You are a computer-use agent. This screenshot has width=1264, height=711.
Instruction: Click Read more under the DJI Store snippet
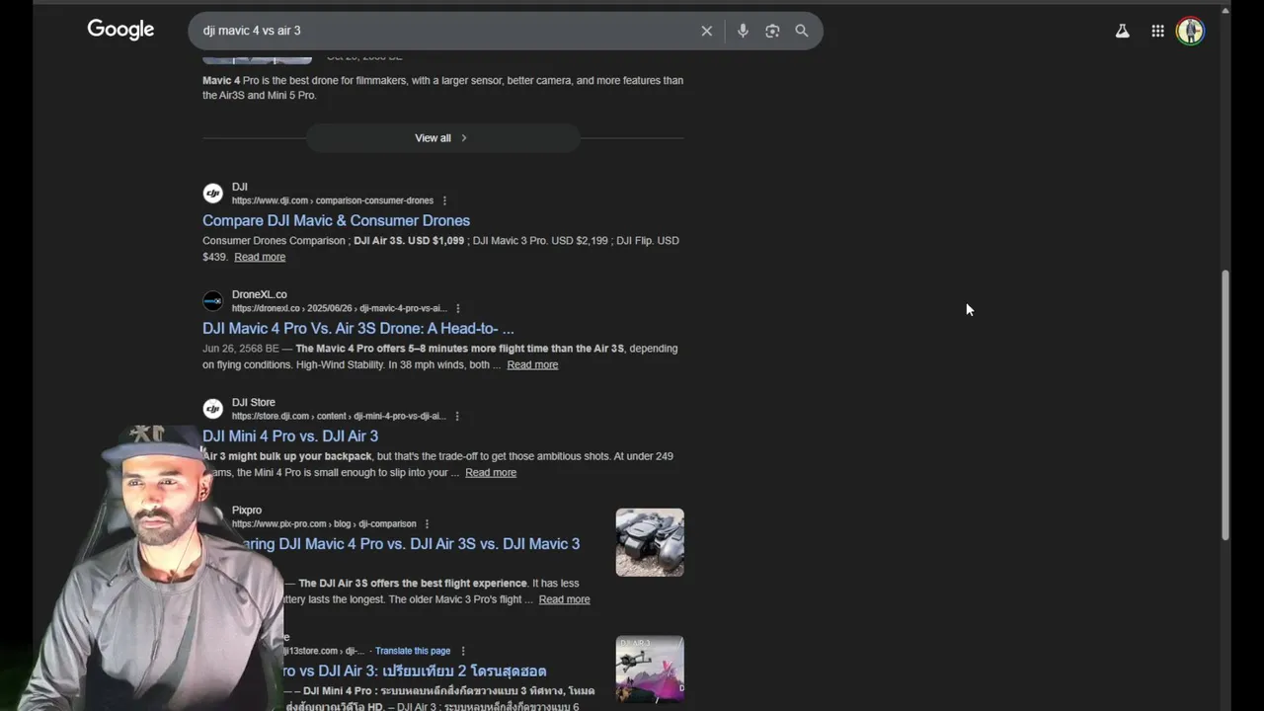491,472
